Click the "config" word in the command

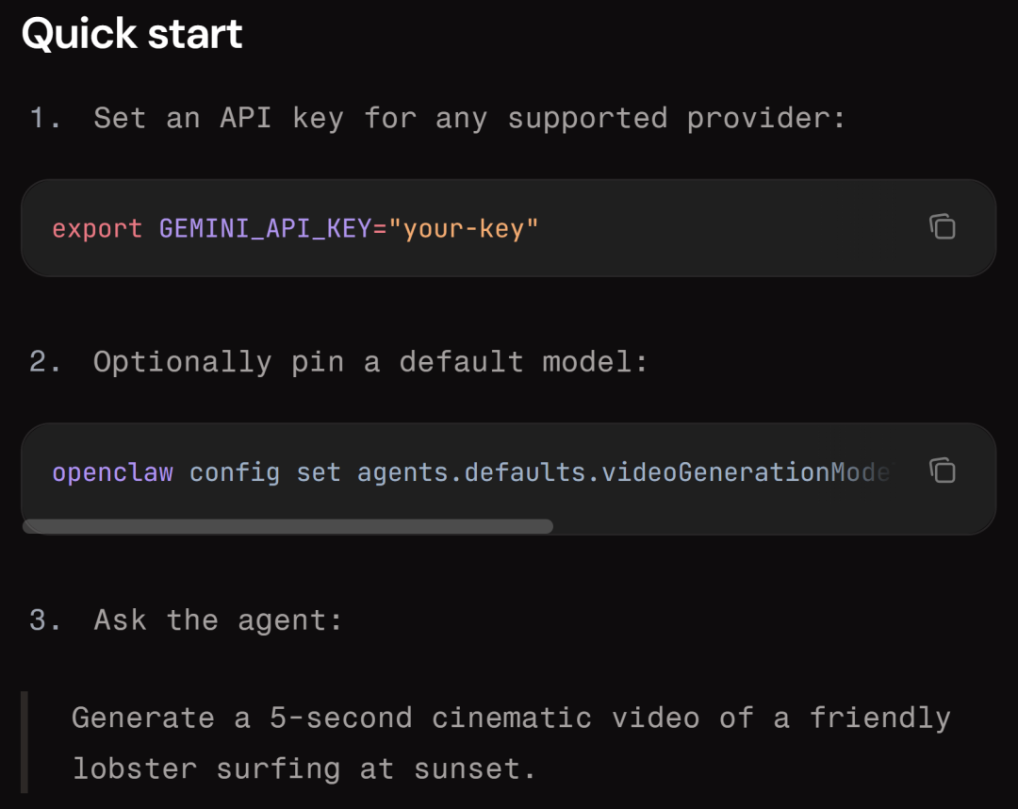[234, 472]
